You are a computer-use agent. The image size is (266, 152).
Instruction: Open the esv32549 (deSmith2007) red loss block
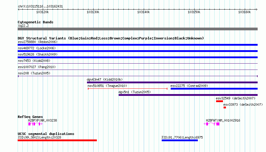click(x=219, y=101)
